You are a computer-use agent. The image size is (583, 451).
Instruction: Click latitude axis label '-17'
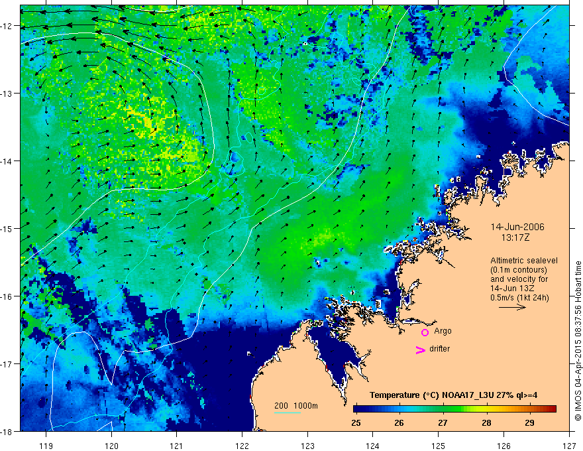tap(7, 363)
